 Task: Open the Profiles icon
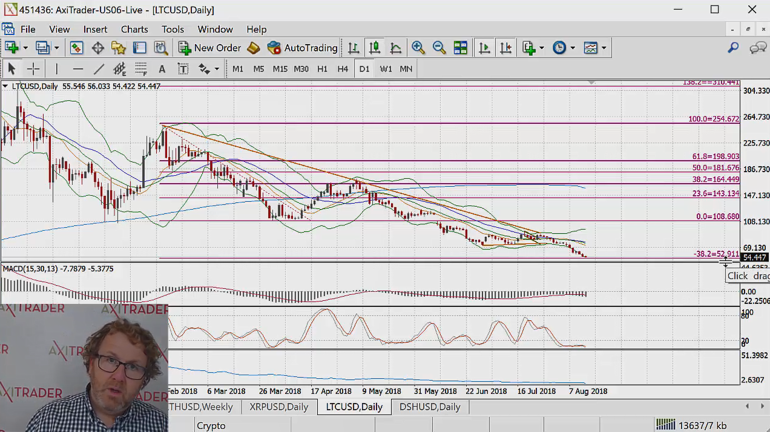click(42, 48)
